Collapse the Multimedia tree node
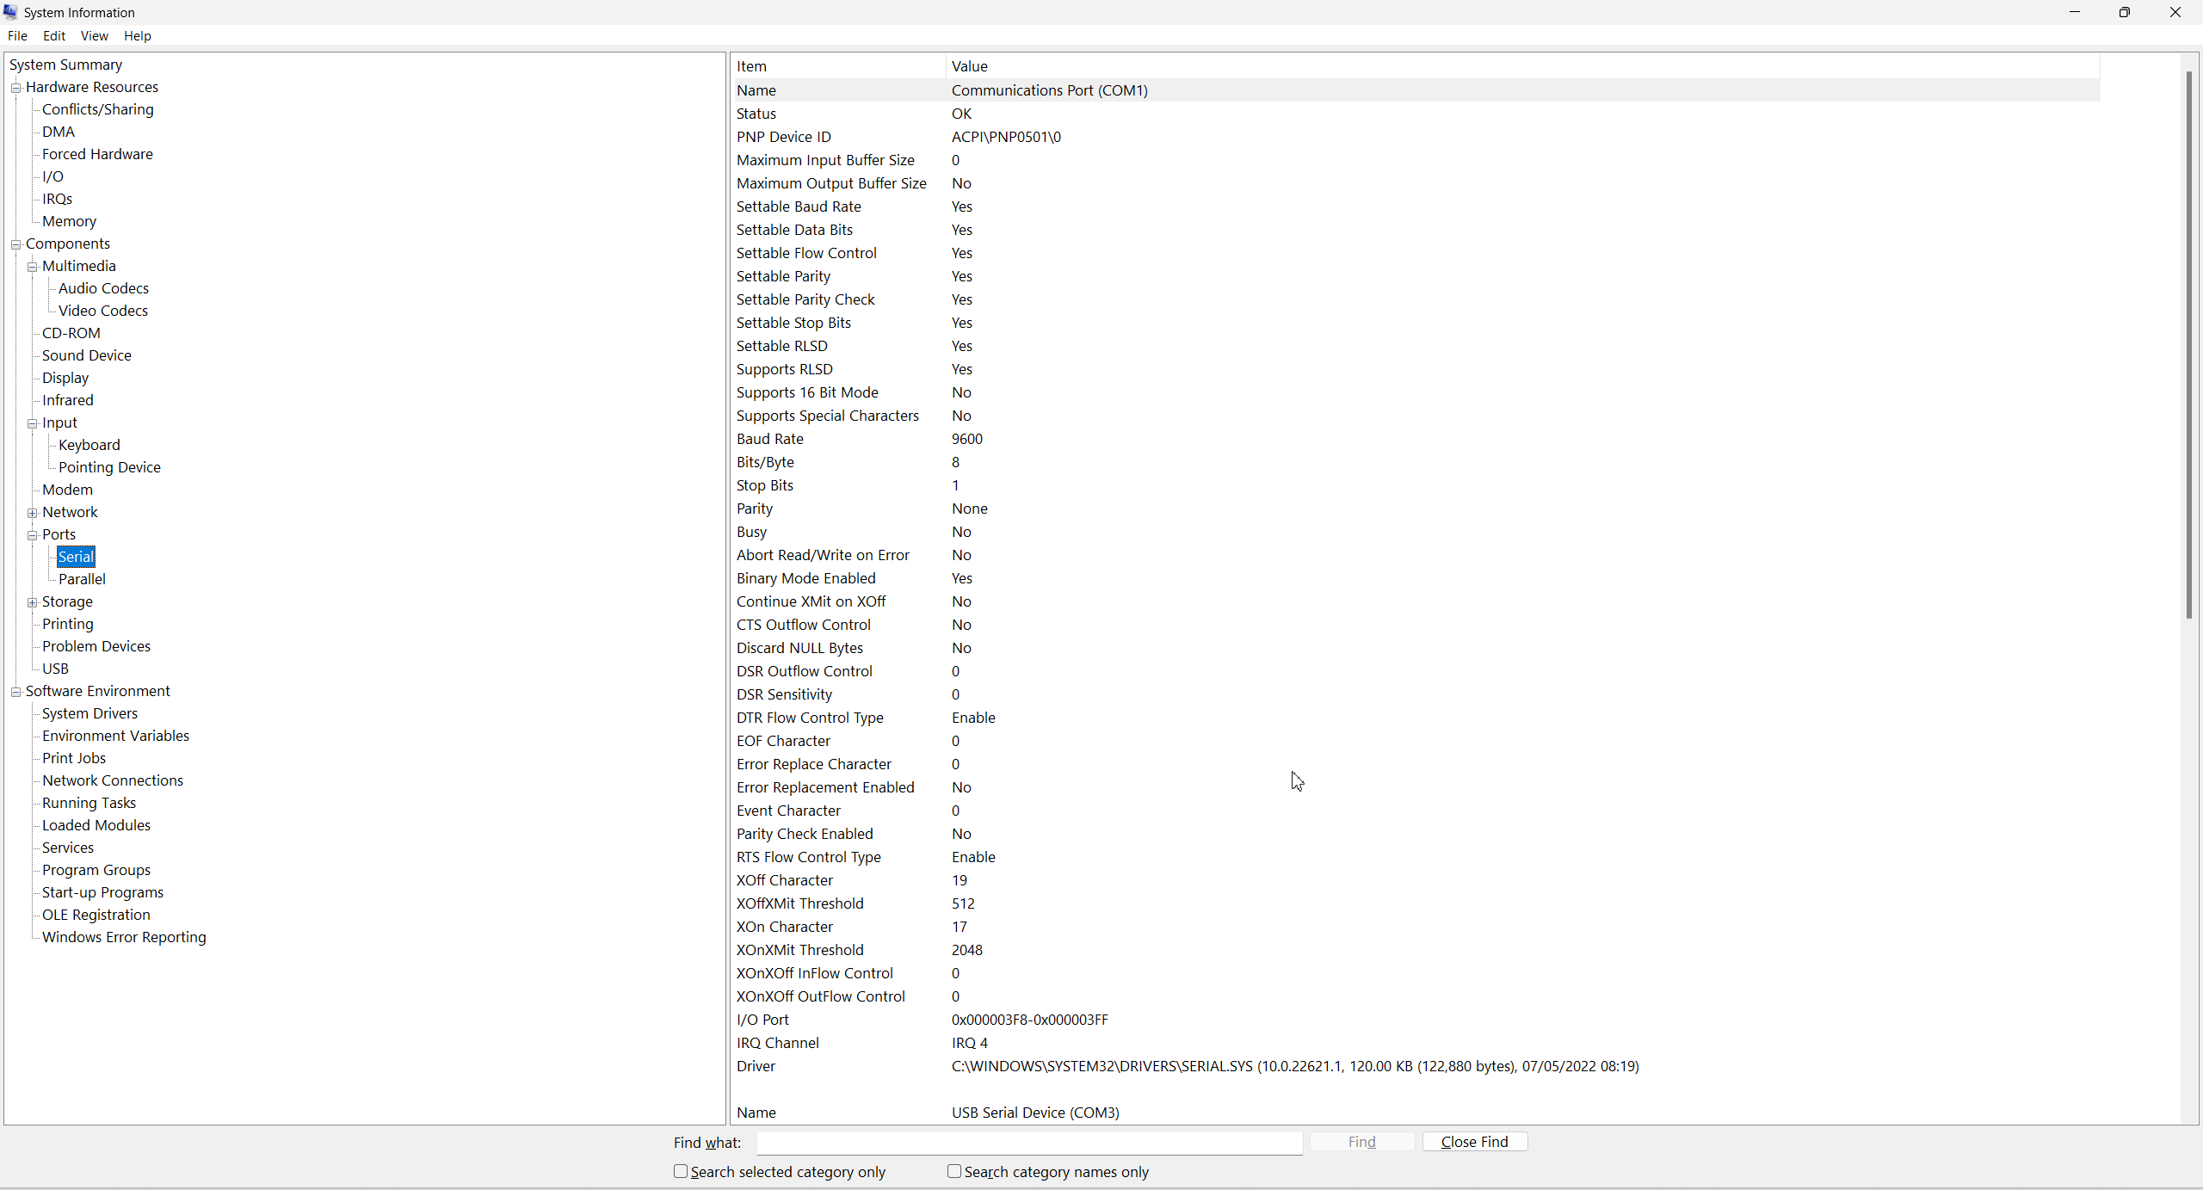This screenshot has height=1190, width=2203. point(32,267)
